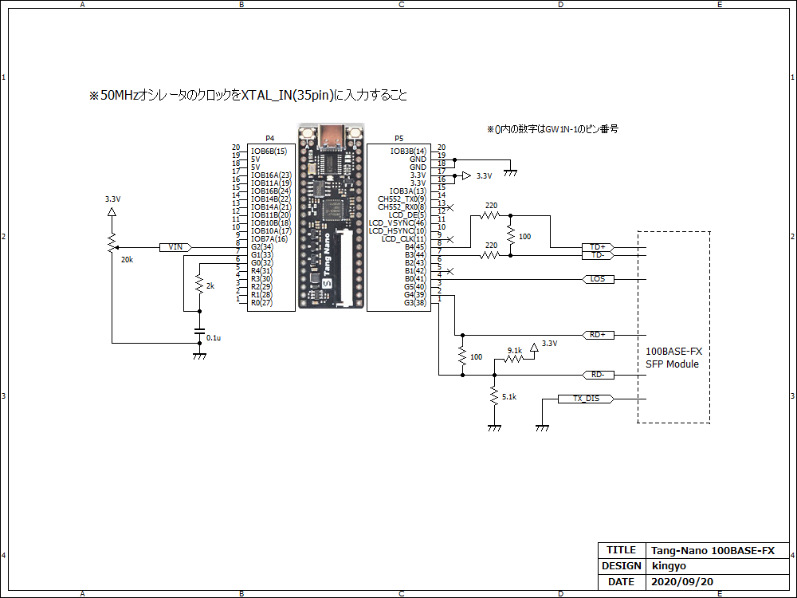The image size is (797, 598).
Task: Click the dashed SFP module outline box
Action: coord(674,327)
